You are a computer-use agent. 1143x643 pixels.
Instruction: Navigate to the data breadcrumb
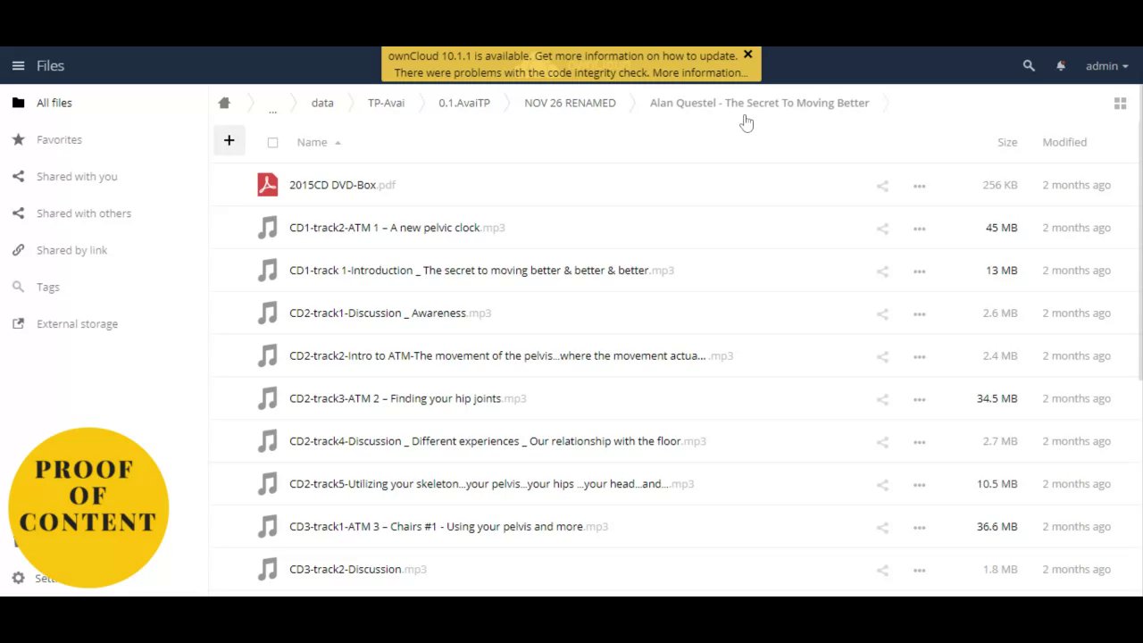(x=322, y=103)
